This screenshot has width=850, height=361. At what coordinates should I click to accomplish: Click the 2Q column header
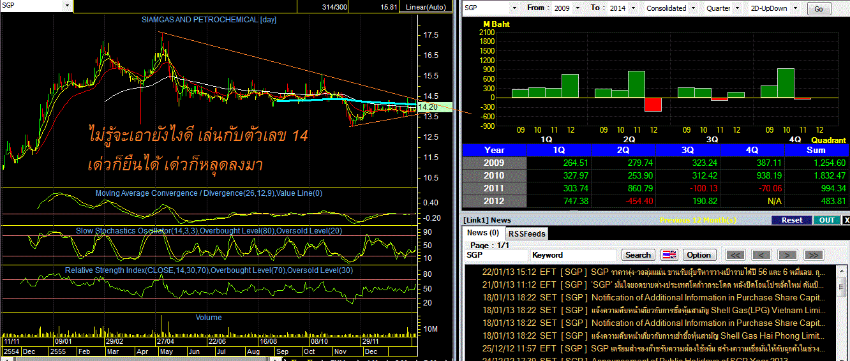pyautogui.click(x=624, y=150)
